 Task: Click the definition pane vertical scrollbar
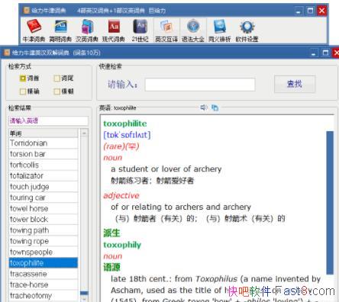click(x=330, y=203)
